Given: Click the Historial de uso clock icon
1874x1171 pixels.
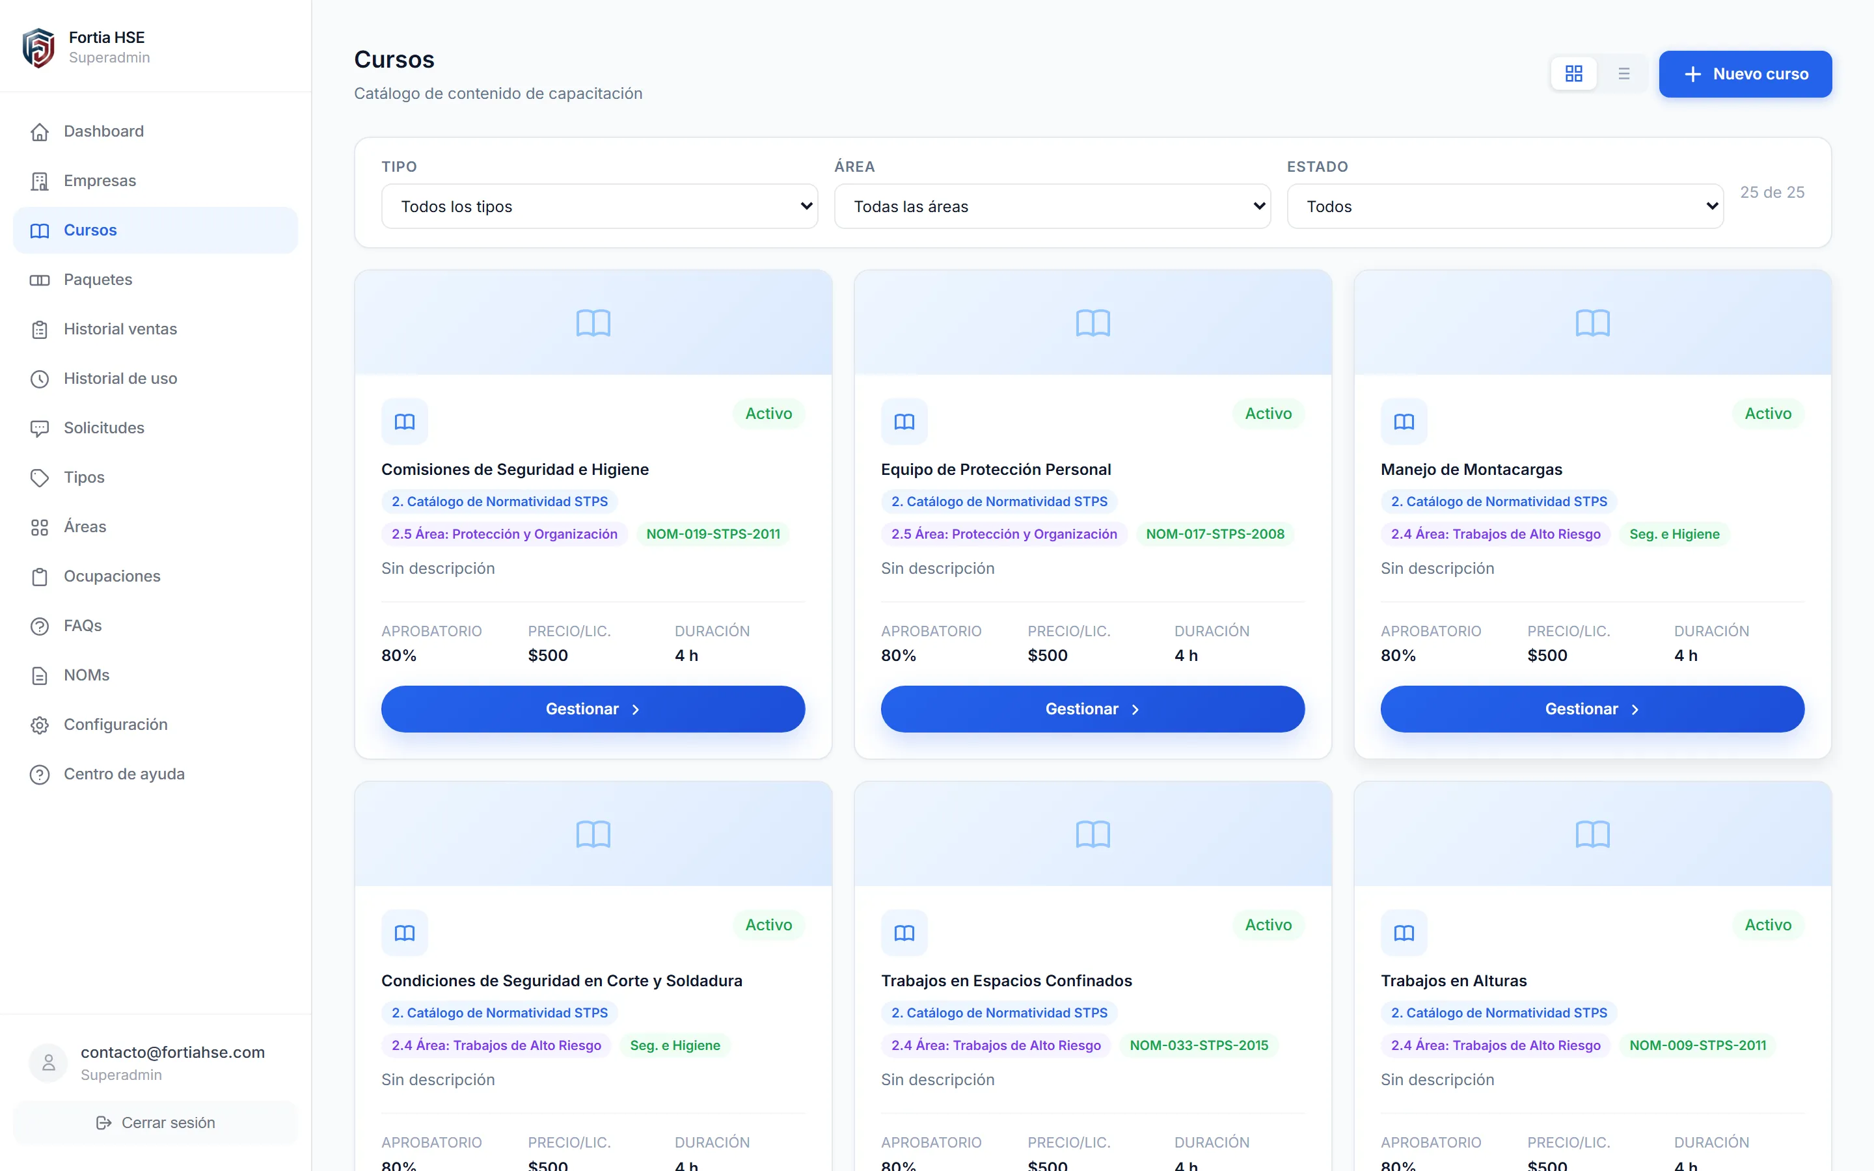Looking at the screenshot, I should [x=40, y=379].
